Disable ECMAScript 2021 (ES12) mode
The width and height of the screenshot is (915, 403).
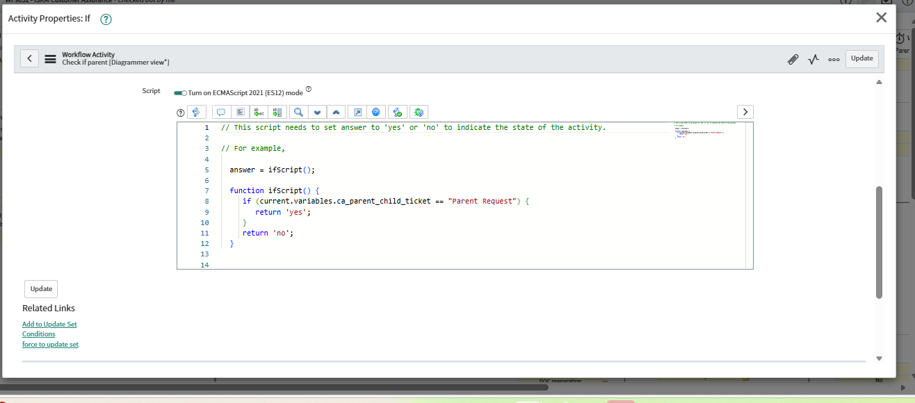[181, 91]
